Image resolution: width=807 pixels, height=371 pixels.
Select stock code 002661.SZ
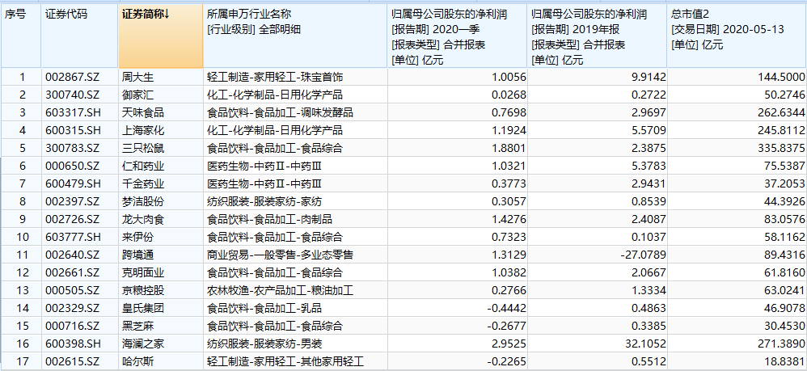(x=79, y=272)
